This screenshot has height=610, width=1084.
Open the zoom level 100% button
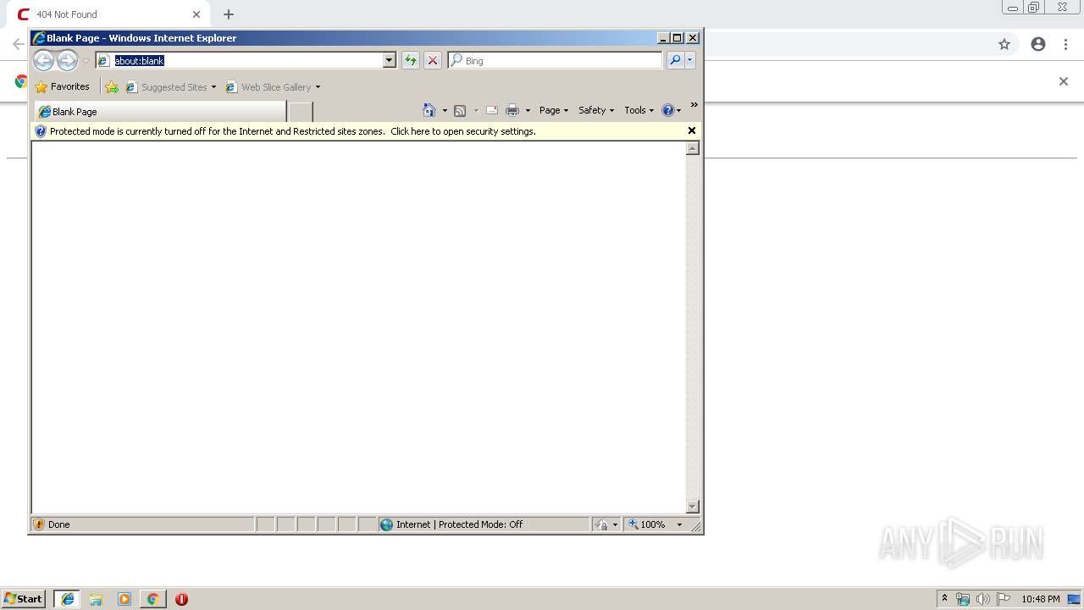click(647, 524)
